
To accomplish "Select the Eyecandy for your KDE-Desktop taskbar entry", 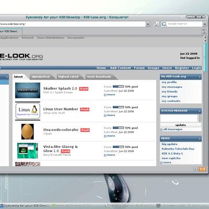I will tap(25, 206).
